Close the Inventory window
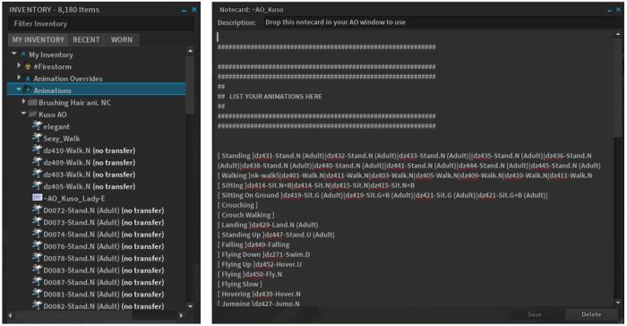627x326 pixels. 194,10
